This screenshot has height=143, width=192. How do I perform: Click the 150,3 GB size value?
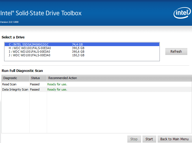tap(78, 55)
